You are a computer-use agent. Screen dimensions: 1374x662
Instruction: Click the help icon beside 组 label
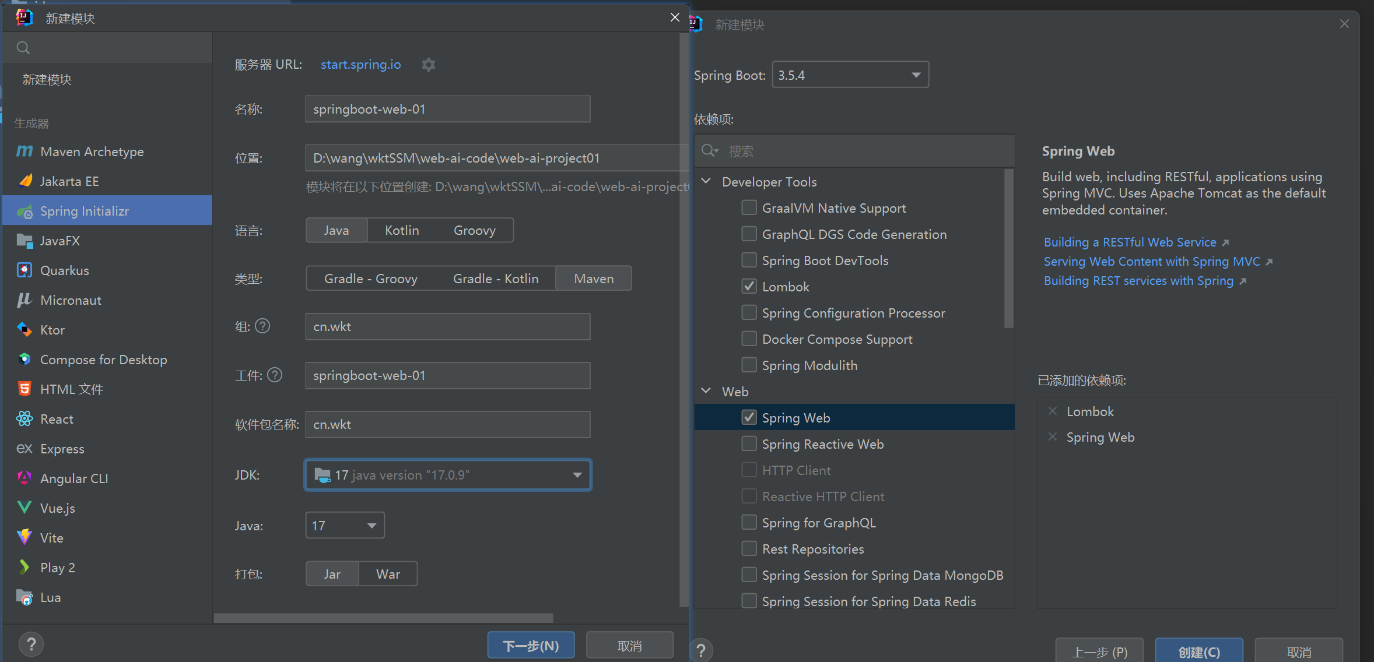click(x=263, y=326)
